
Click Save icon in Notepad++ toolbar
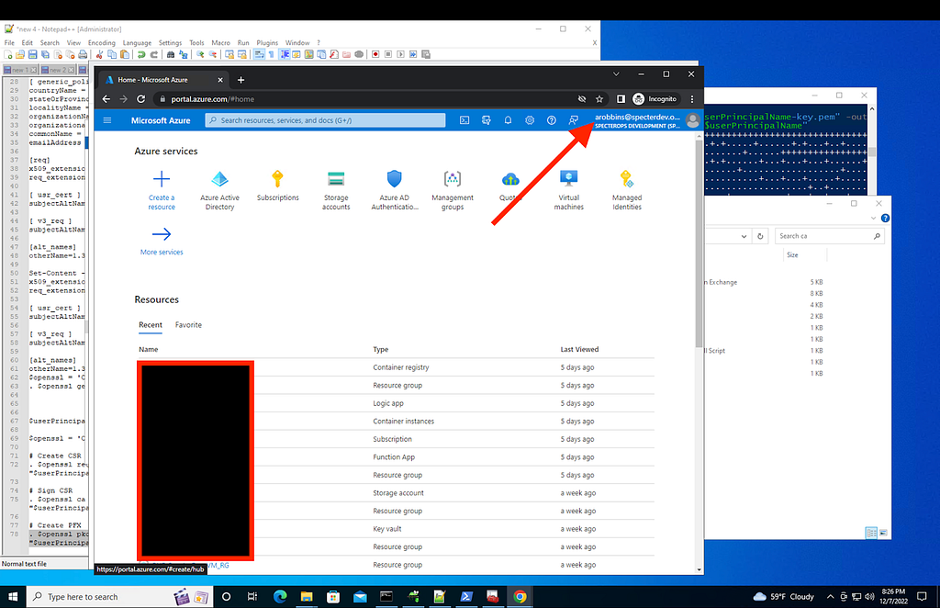coord(32,54)
